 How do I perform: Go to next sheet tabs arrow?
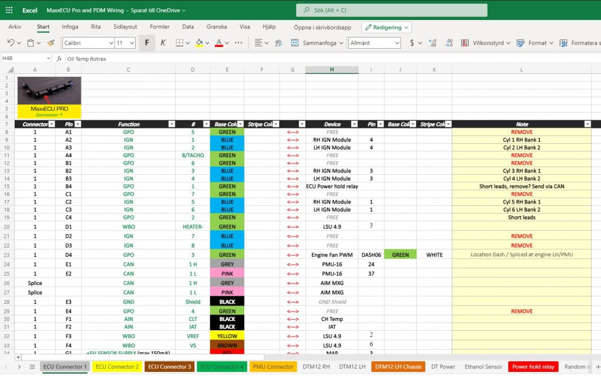click(x=19, y=367)
